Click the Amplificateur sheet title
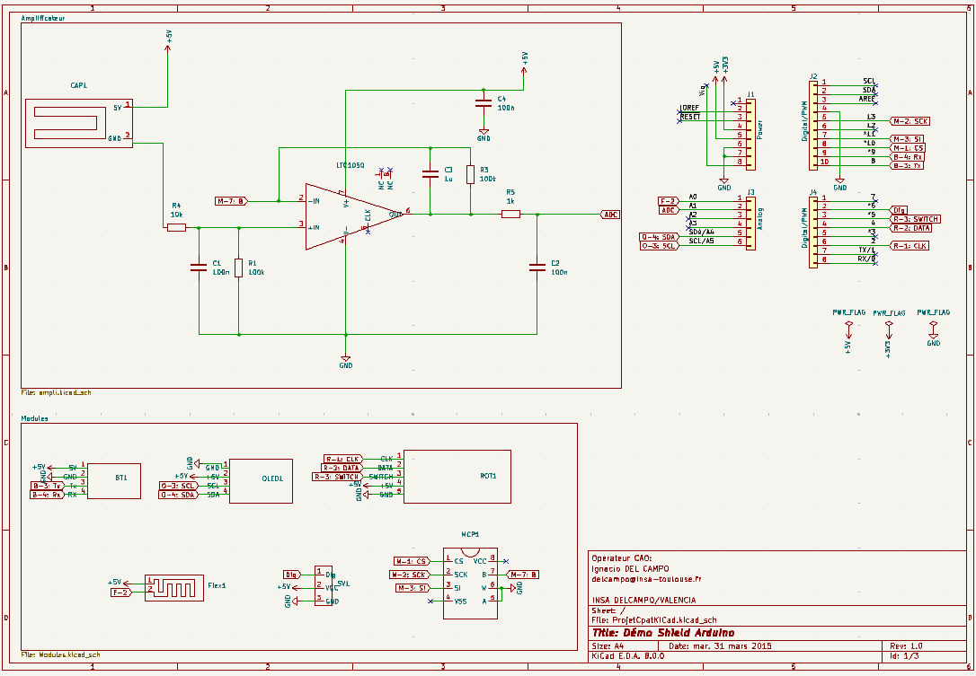This screenshot has width=976, height=676. (x=43, y=18)
